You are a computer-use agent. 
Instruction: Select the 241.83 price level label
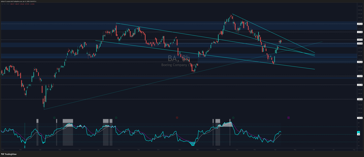point(360,24)
